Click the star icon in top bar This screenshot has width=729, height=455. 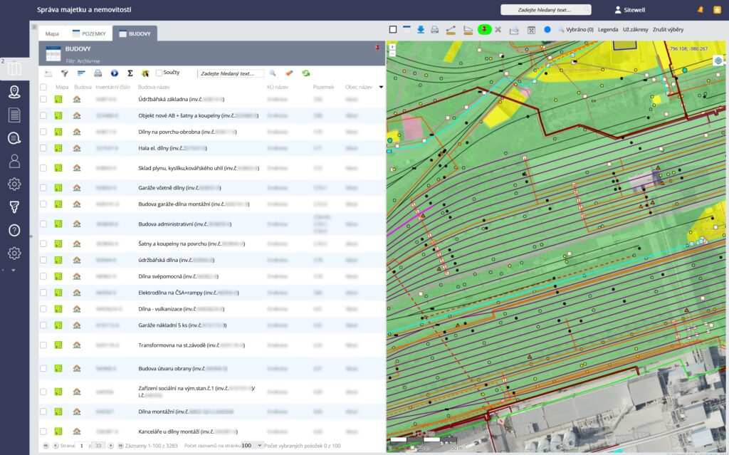(717, 10)
